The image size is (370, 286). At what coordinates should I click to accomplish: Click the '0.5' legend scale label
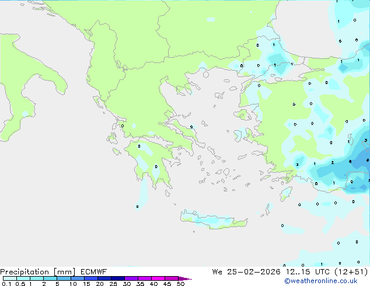(x=20, y=284)
